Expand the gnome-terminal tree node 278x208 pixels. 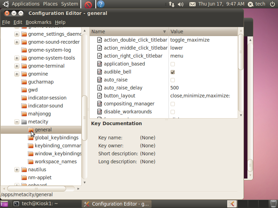point(17,66)
